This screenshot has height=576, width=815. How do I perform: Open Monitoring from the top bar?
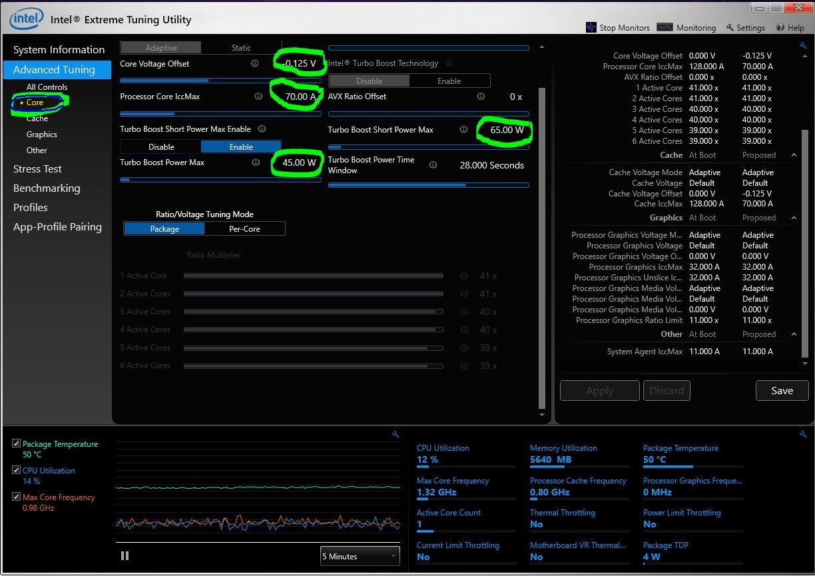(x=686, y=27)
